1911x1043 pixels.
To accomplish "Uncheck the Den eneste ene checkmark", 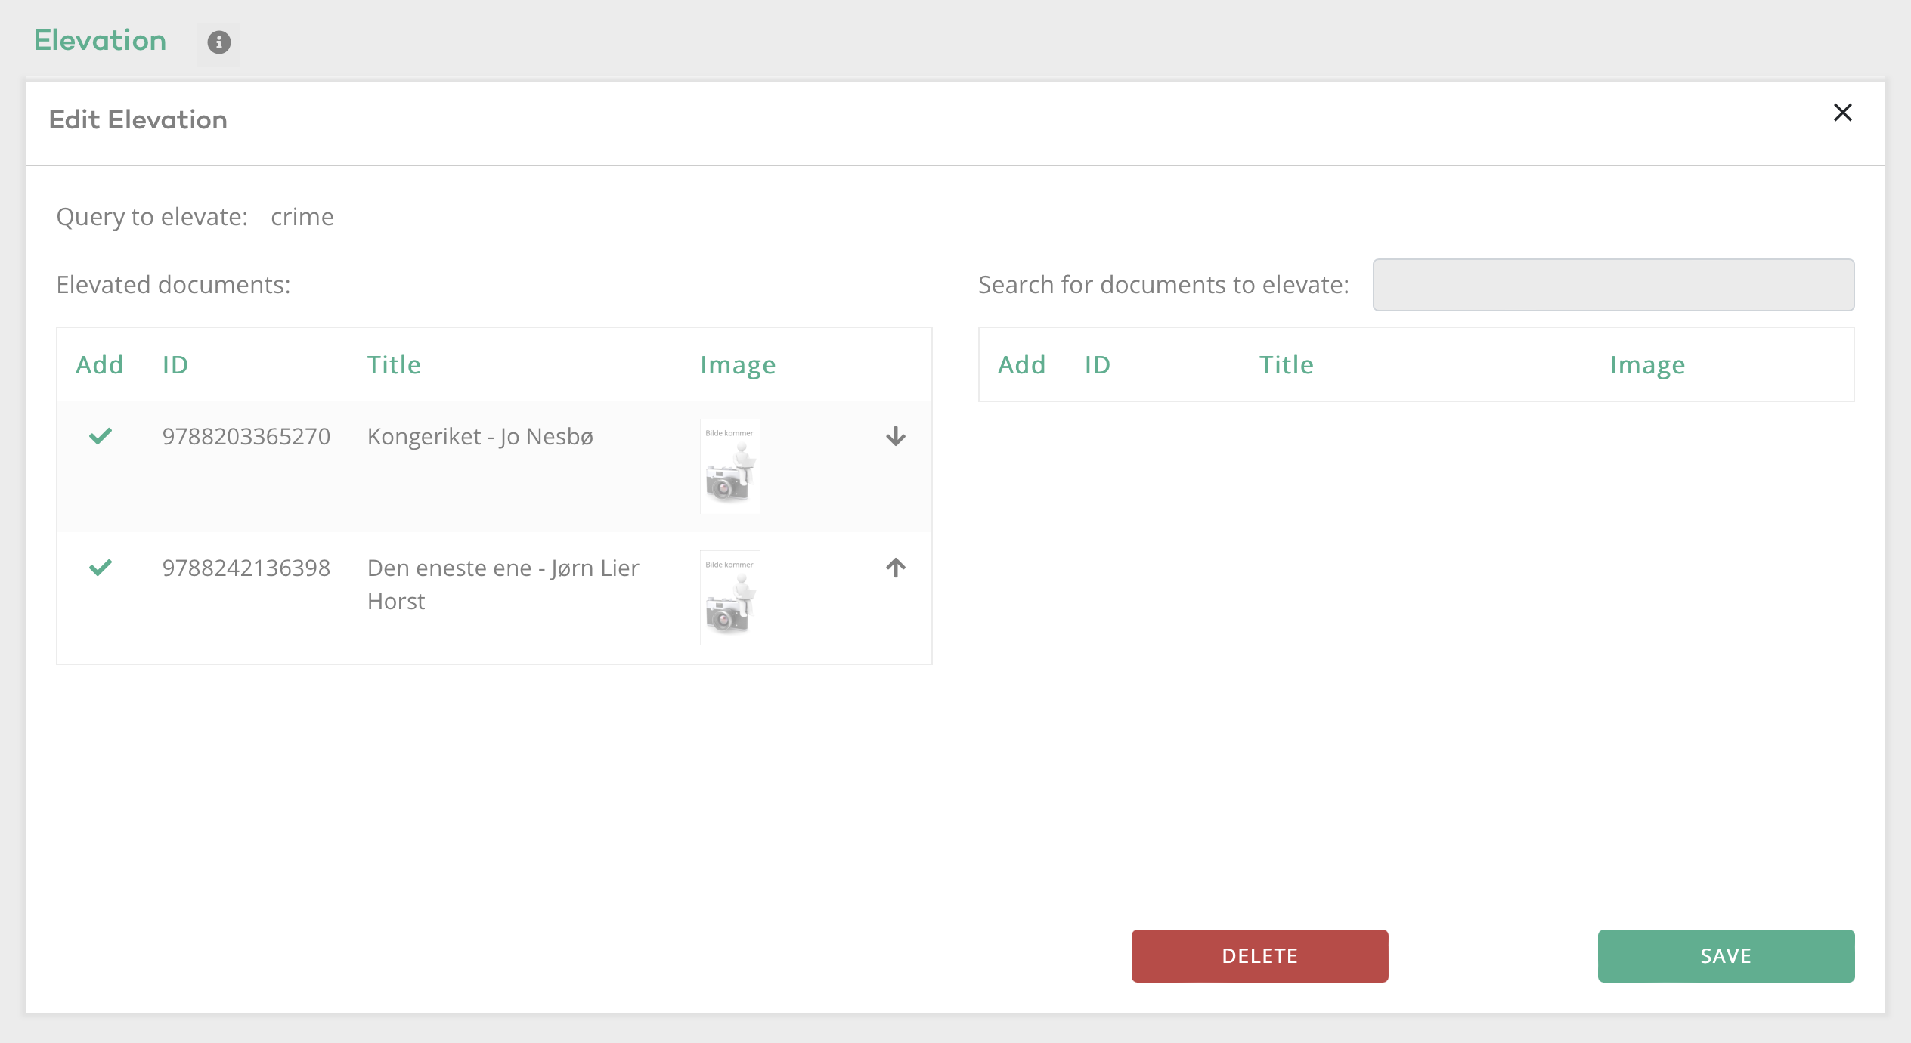I will (101, 568).
